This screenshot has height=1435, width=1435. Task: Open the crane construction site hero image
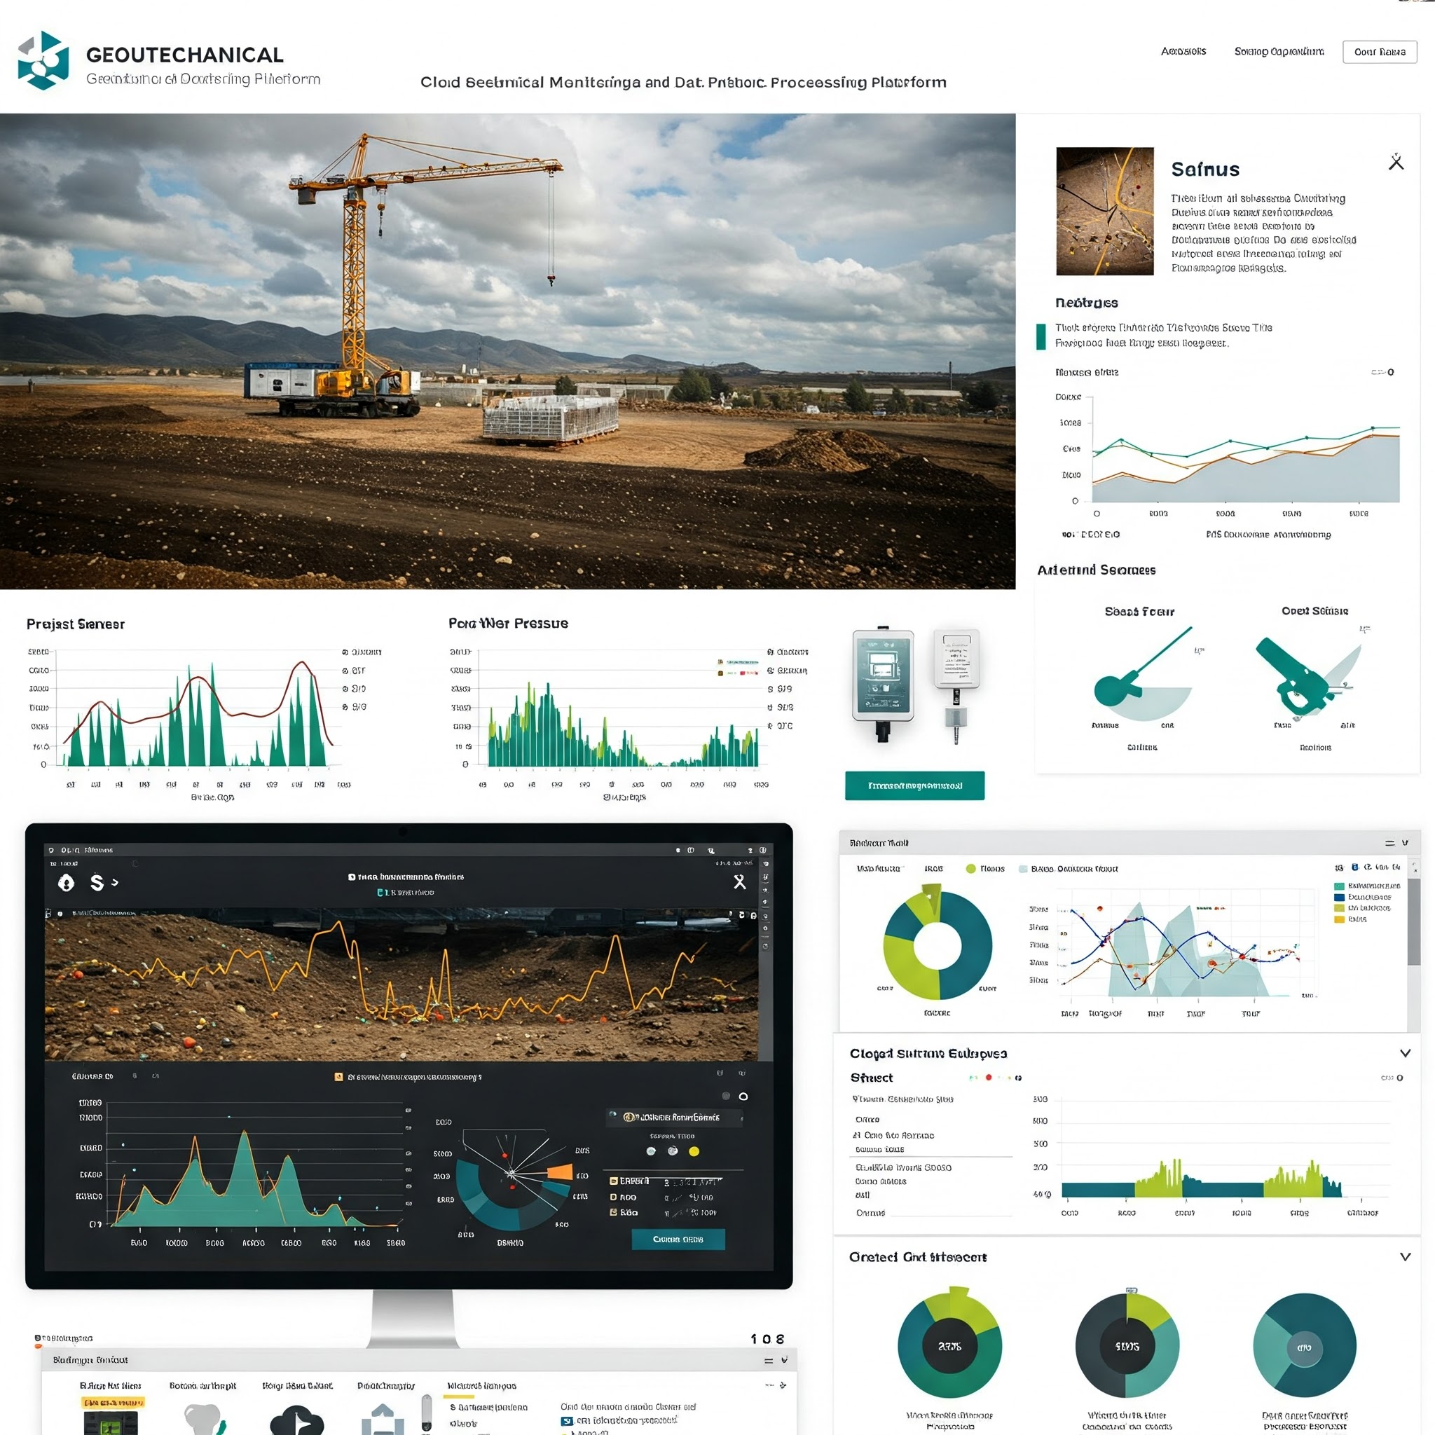[507, 351]
